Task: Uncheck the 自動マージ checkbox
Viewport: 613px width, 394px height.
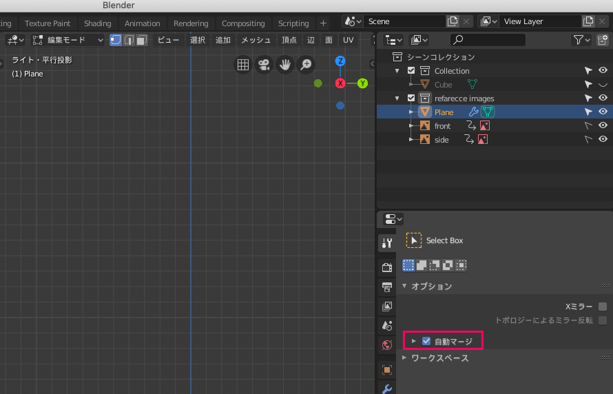Action: coord(426,341)
